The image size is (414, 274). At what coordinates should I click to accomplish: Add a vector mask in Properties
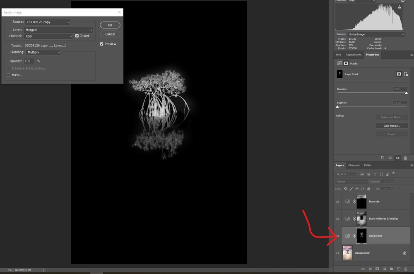point(406,74)
